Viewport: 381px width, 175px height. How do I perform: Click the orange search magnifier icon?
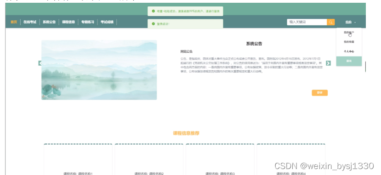331,22
